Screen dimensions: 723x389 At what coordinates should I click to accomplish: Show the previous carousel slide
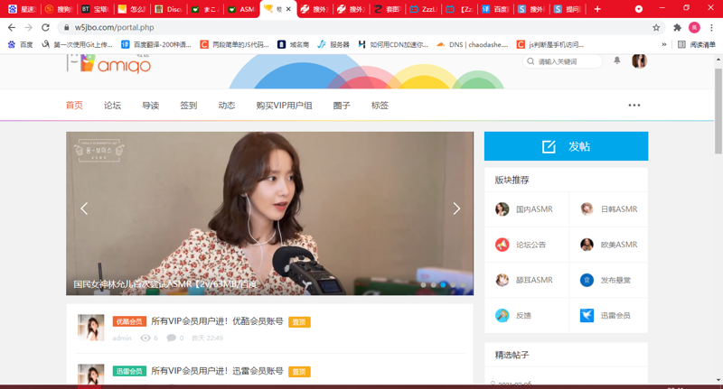coord(84,208)
